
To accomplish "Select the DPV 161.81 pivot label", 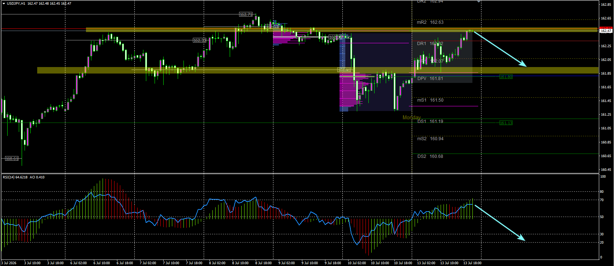I will [430, 79].
